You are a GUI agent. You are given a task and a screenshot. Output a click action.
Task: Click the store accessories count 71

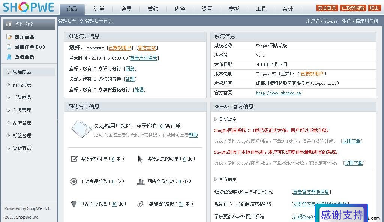181,204
